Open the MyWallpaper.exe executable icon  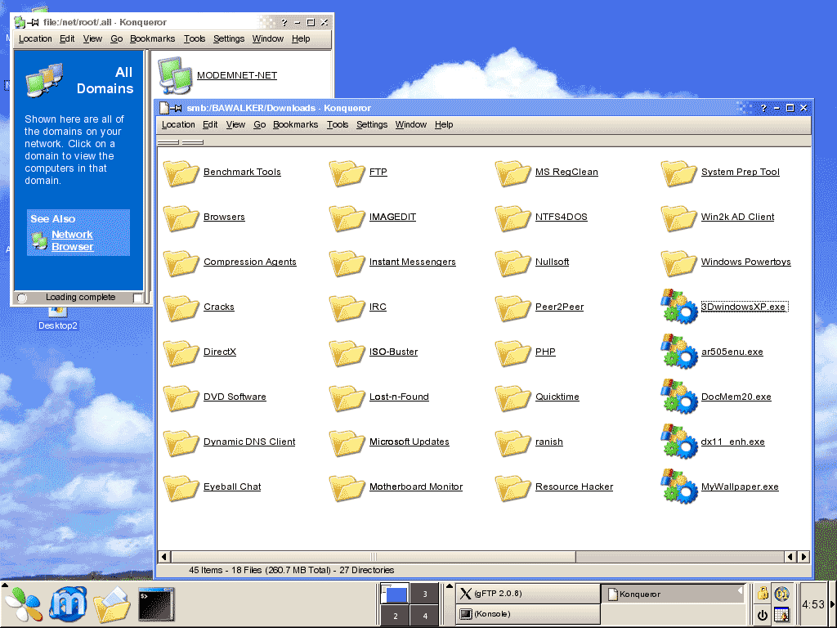point(678,487)
